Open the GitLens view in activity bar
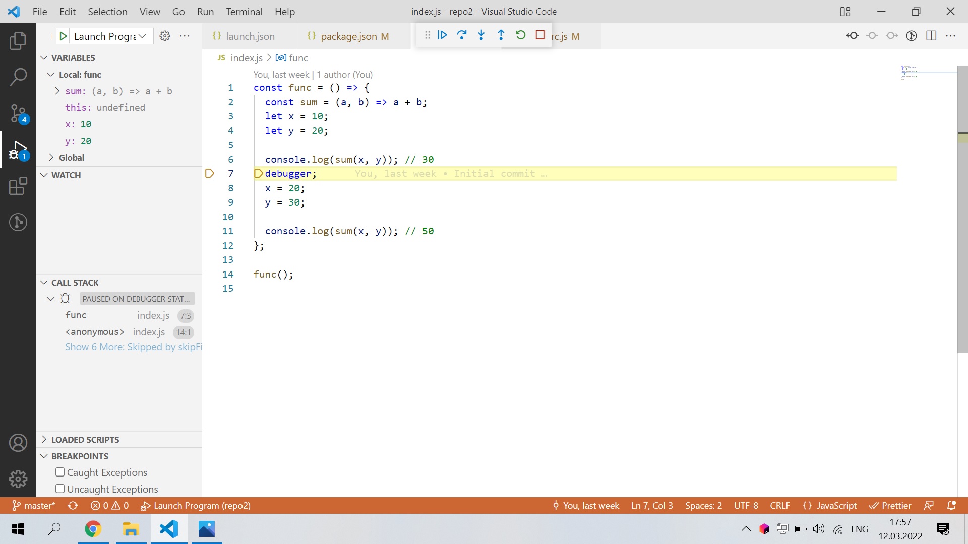Image resolution: width=968 pixels, height=544 pixels. pyautogui.click(x=18, y=222)
